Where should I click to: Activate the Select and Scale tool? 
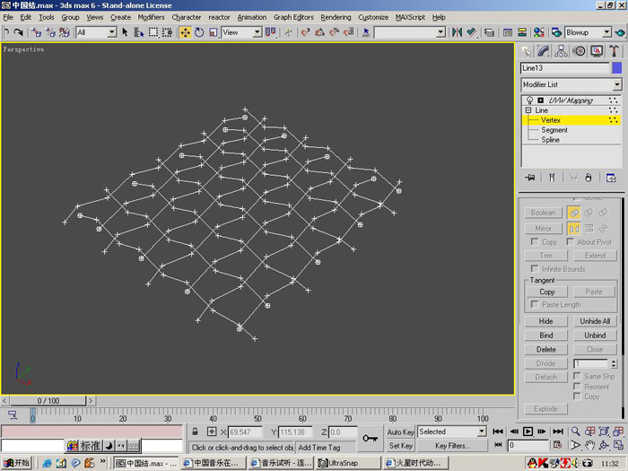[214, 32]
